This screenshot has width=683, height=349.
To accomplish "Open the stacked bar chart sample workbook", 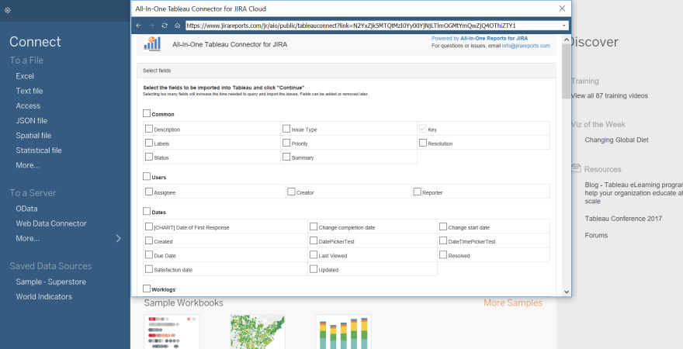I will pyautogui.click(x=343, y=332).
